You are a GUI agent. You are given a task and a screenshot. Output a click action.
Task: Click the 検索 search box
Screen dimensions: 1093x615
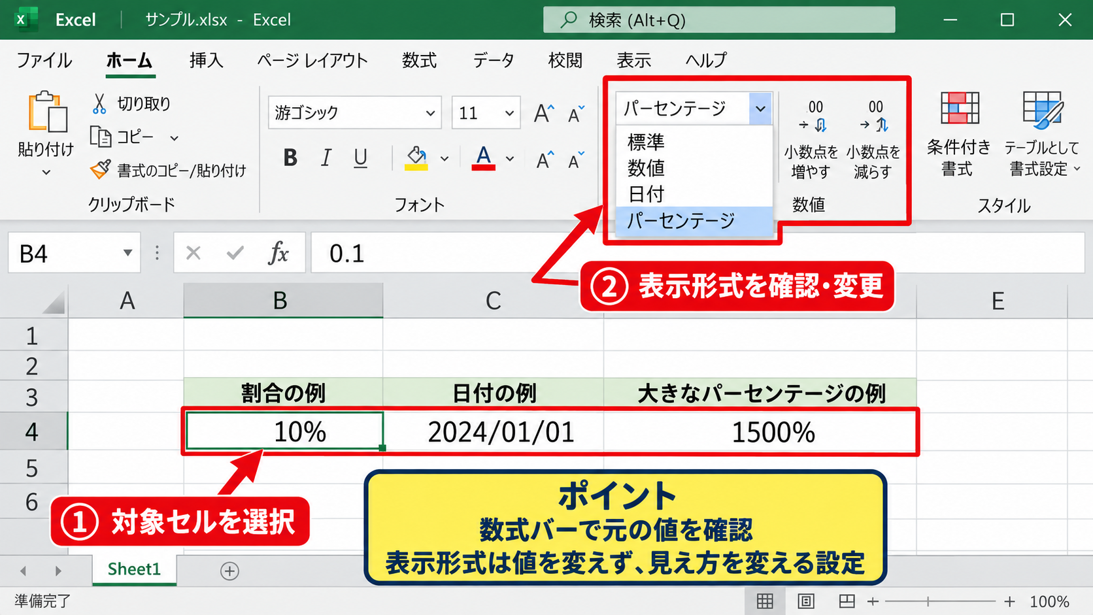(719, 20)
